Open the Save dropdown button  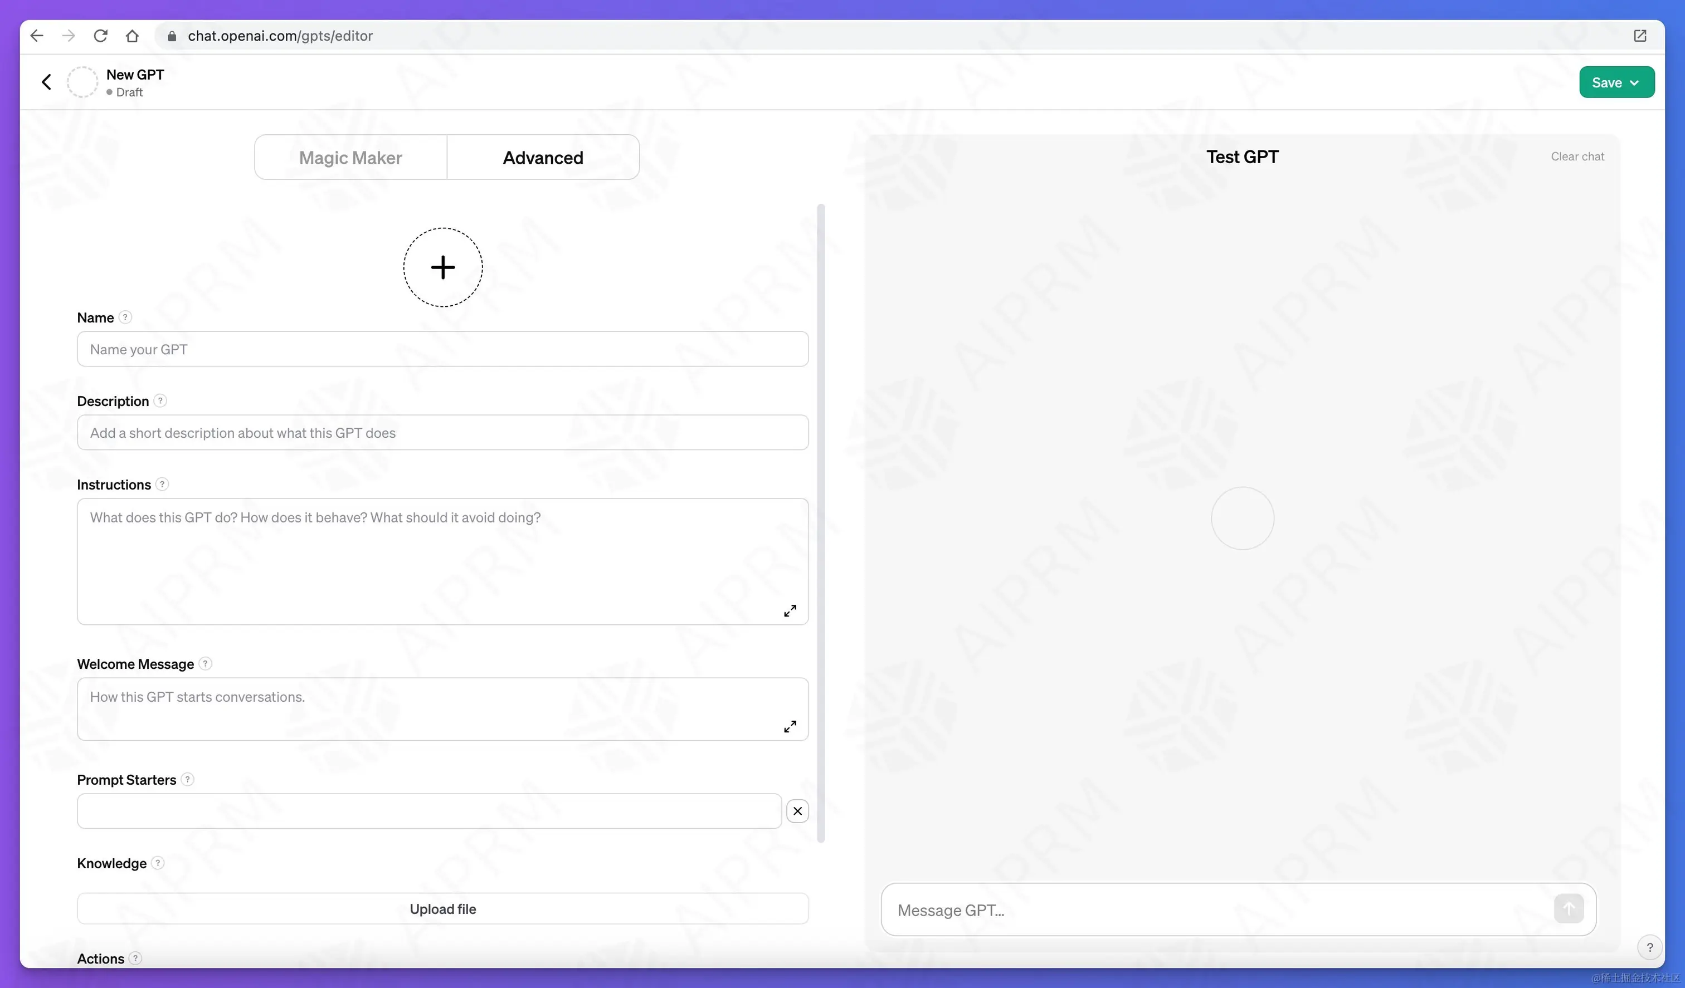(x=1616, y=82)
